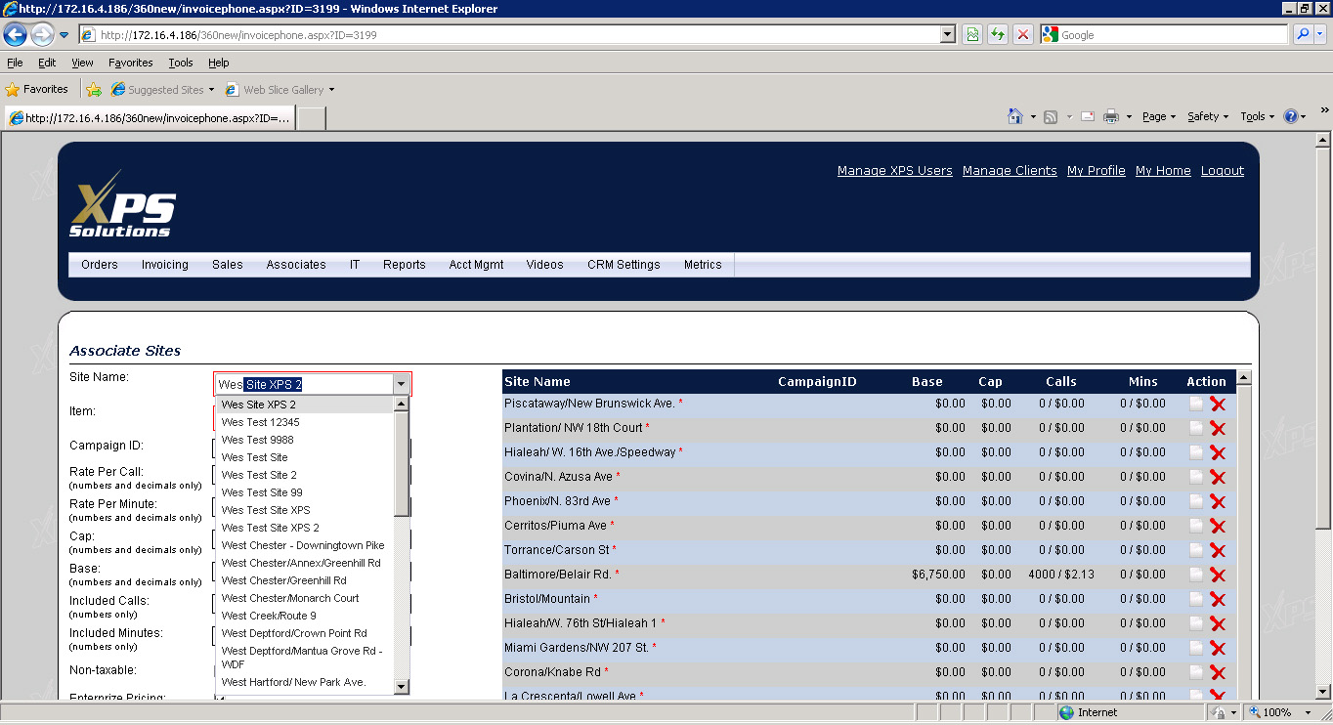This screenshot has width=1333, height=725.
Task: Open the Favorites star button
Action: pos(37,89)
